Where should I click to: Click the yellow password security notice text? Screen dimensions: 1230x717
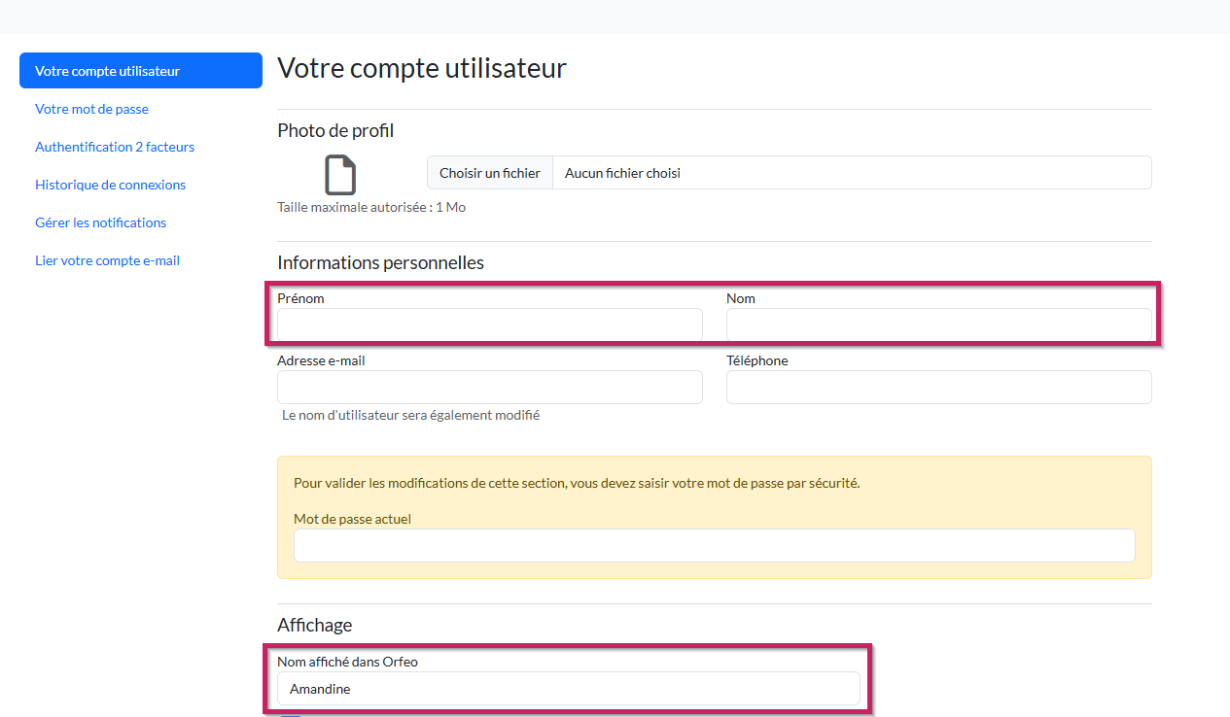pos(577,483)
